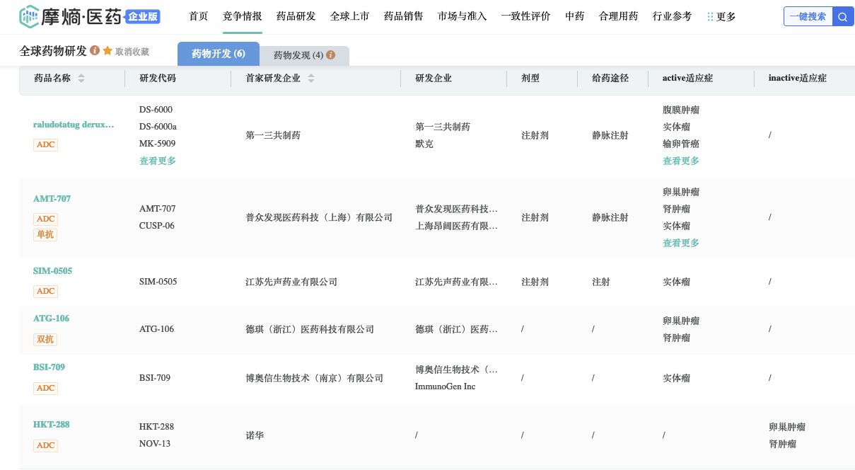855x470 pixels.
Task: Click 企业版 badge
Action: click(143, 16)
